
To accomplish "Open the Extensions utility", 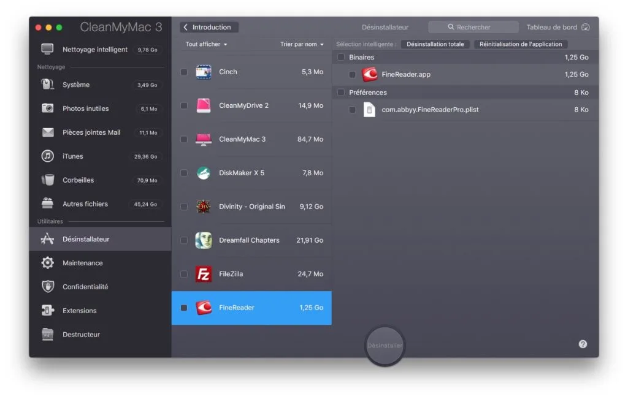I will pyautogui.click(x=100, y=310).
